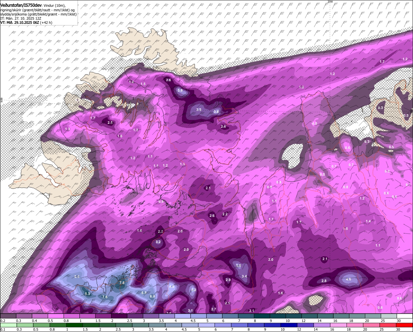The width and height of the screenshot is (413, 332).
Task: Click the 4.0 precipitation value on the map
Action: click(x=348, y=279)
